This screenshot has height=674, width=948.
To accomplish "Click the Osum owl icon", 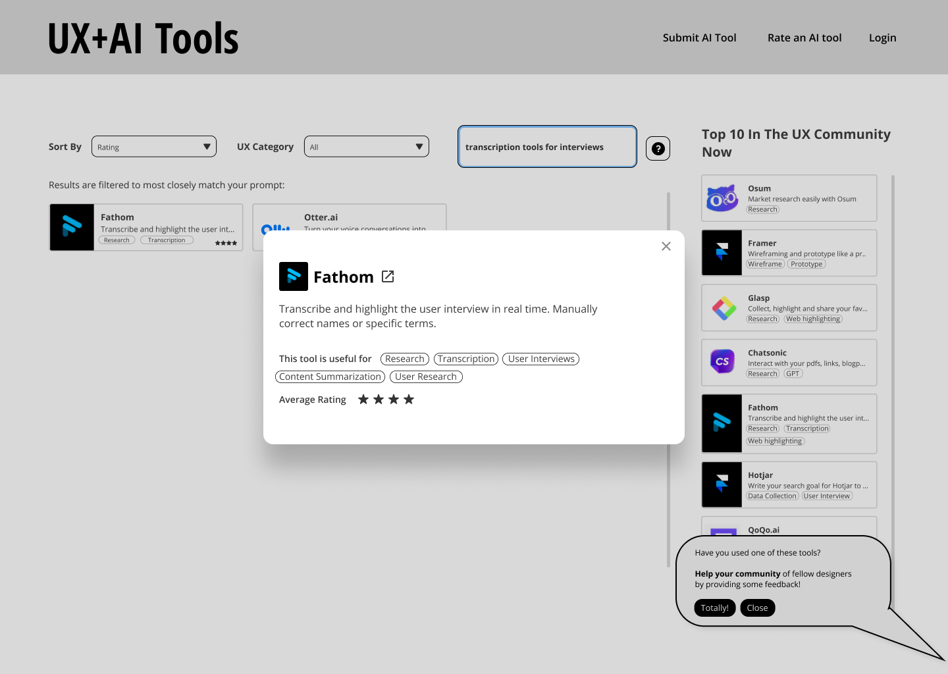I will (722, 198).
